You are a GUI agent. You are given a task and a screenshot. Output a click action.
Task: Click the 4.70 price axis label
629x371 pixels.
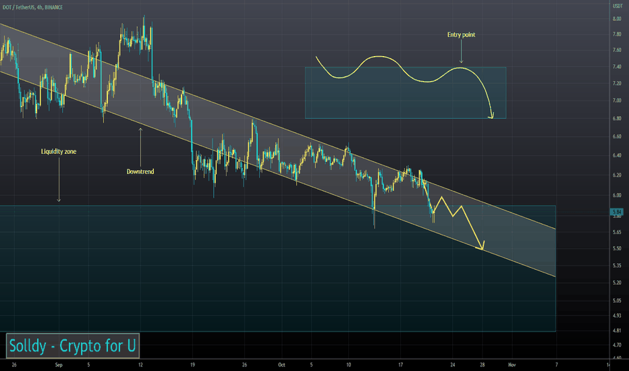pyautogui.click(x=617, y=345)
